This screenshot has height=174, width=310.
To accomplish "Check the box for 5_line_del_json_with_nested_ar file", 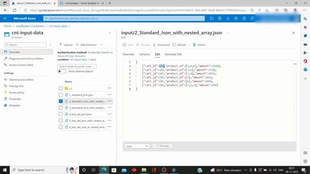I will click(x=61, y=120).
